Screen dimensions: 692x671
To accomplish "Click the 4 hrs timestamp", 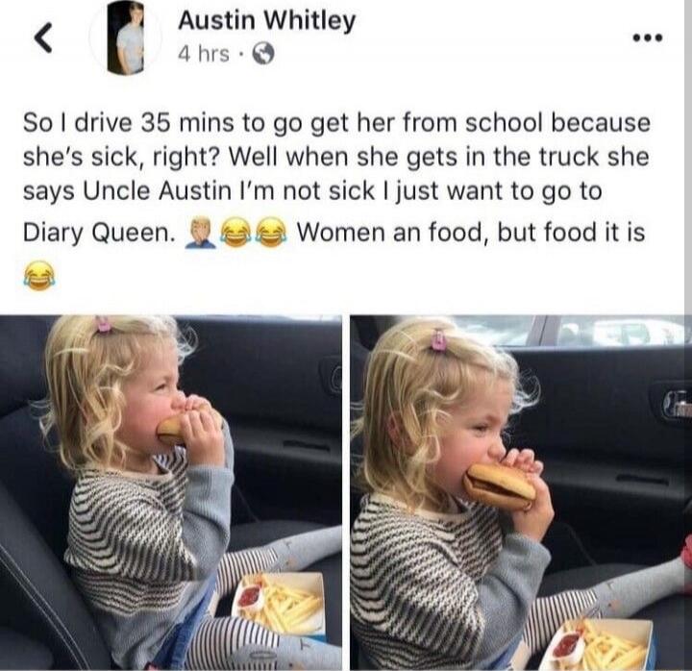I will click(x=204, y=54).
